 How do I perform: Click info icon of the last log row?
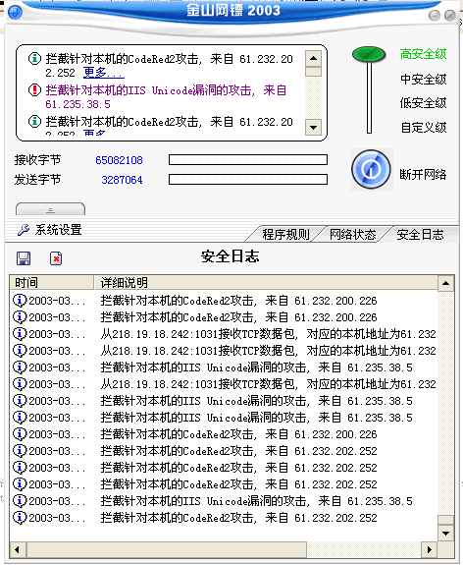pos(20,518)
